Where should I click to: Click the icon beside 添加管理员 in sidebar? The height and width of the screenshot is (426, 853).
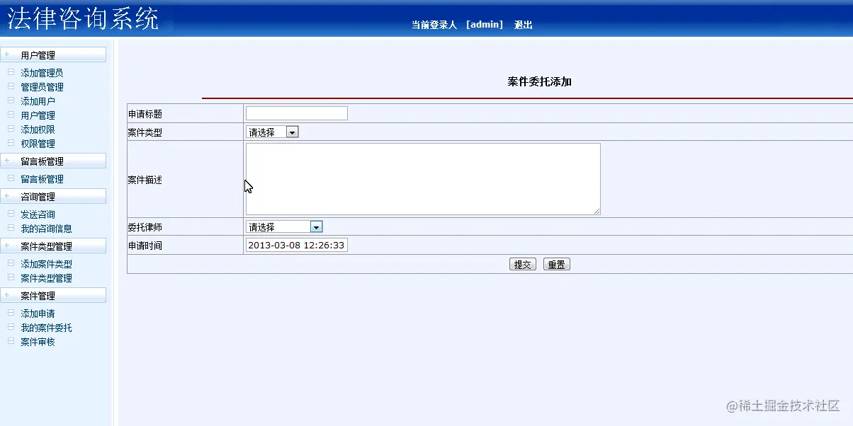[x=10, y=72]
